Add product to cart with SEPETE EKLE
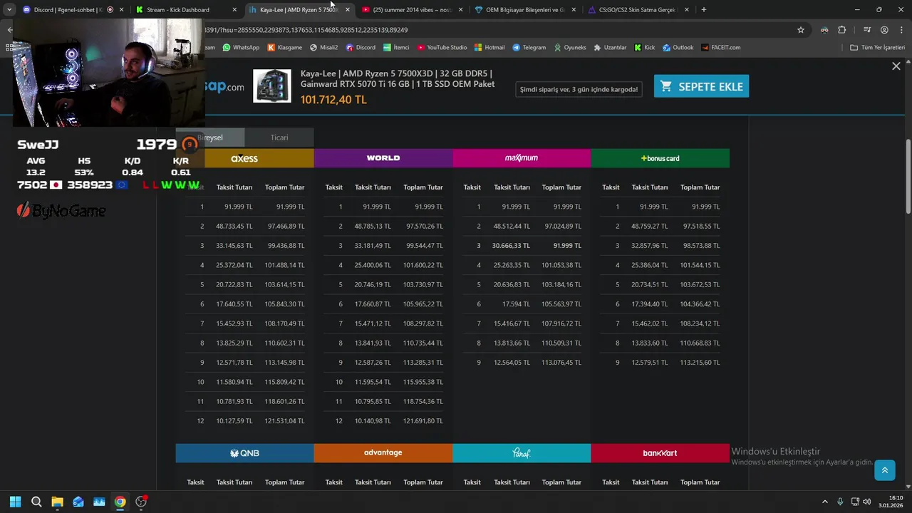The height and width of the screenshot is (513, 912). pyautogui.click(x=701, y=86)
